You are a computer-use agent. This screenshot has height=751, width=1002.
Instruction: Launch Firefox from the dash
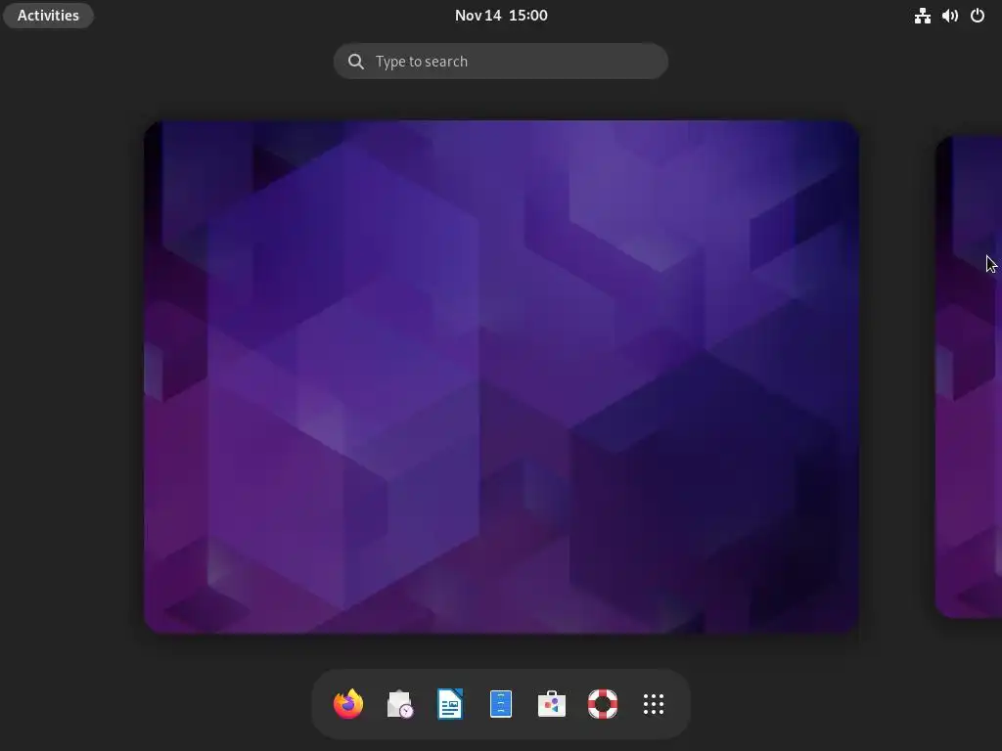(x=348, y=704)
